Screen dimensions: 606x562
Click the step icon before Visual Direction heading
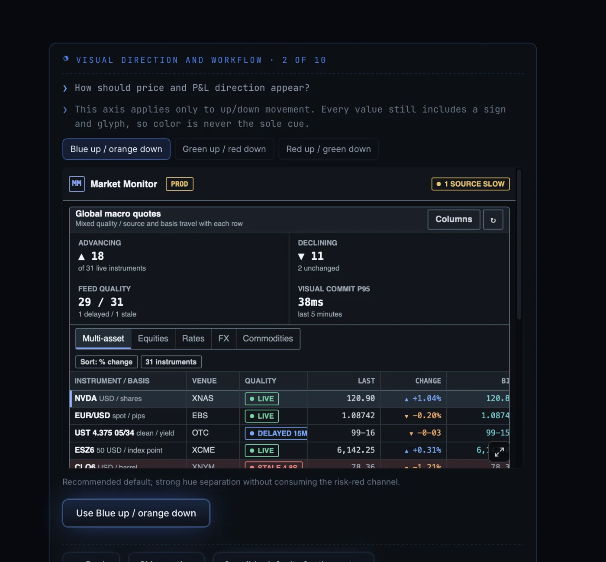(66, 58)
